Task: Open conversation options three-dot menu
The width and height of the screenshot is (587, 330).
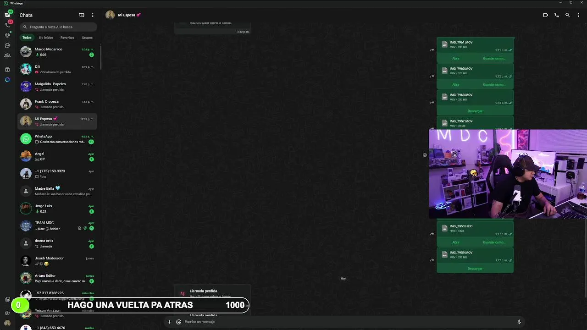Action: [x=579, y=15]
